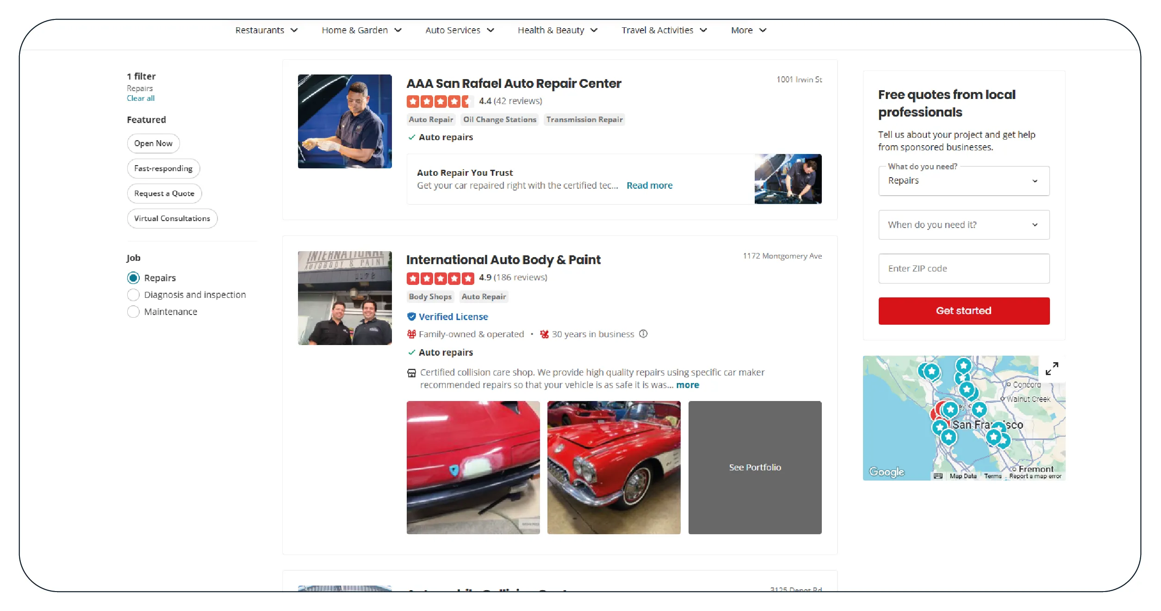Select Diagnosis and inspection radio option
The width and height of the screenshot is (1161, 611).
coord(133,295)
